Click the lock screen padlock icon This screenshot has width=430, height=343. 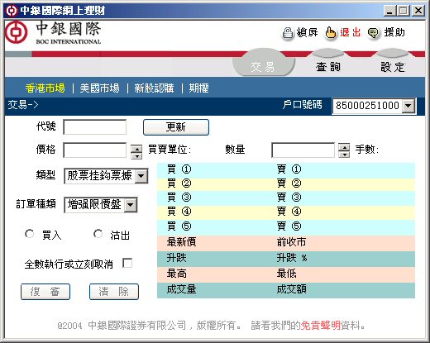tap(288, 33)
